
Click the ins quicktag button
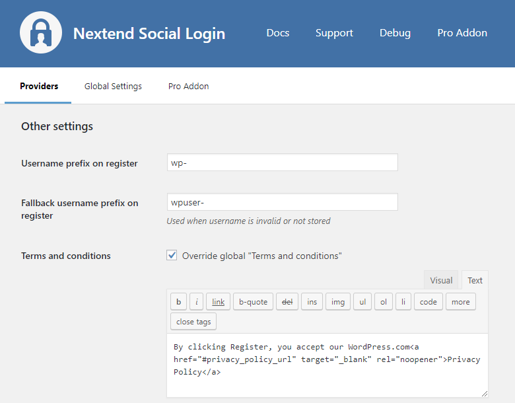click(312, 302)
